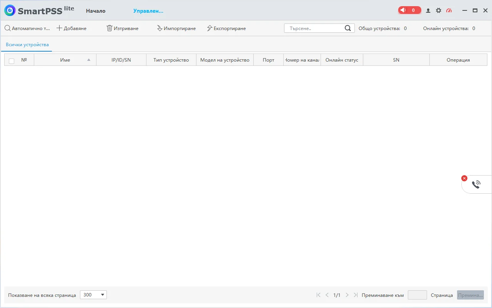
Task: Click Автоматично търсене auto search tool
Action: 27,28
